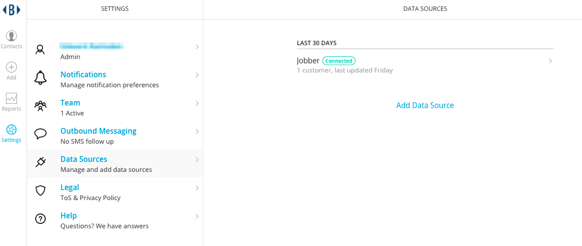The height and width of the screenshot is (246, 582).
Task: Expand the Jobber data source chevron
Action: pos(550,61)
